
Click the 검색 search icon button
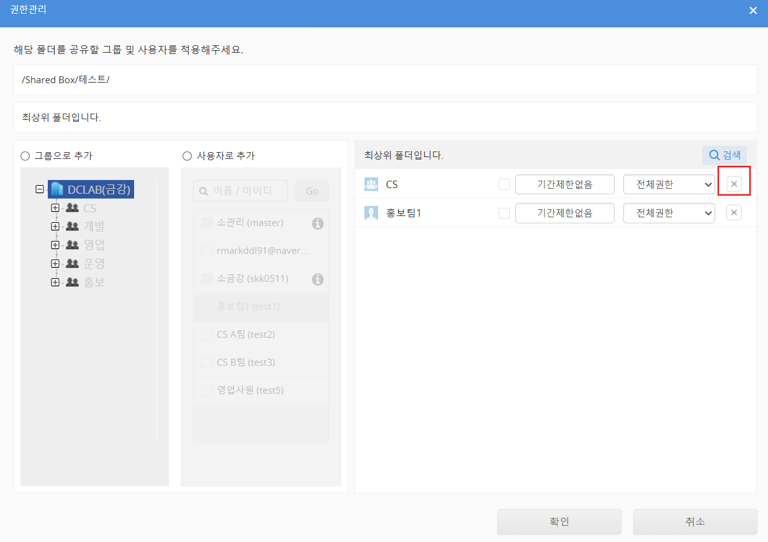(x=725, y=155)
